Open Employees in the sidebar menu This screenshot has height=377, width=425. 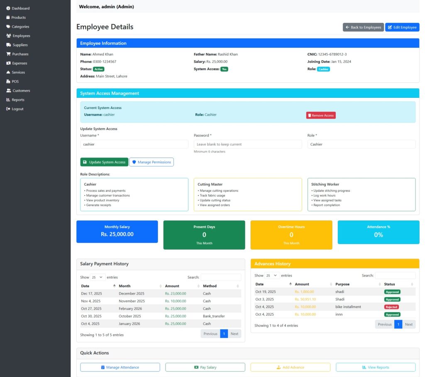click(21, 36)
